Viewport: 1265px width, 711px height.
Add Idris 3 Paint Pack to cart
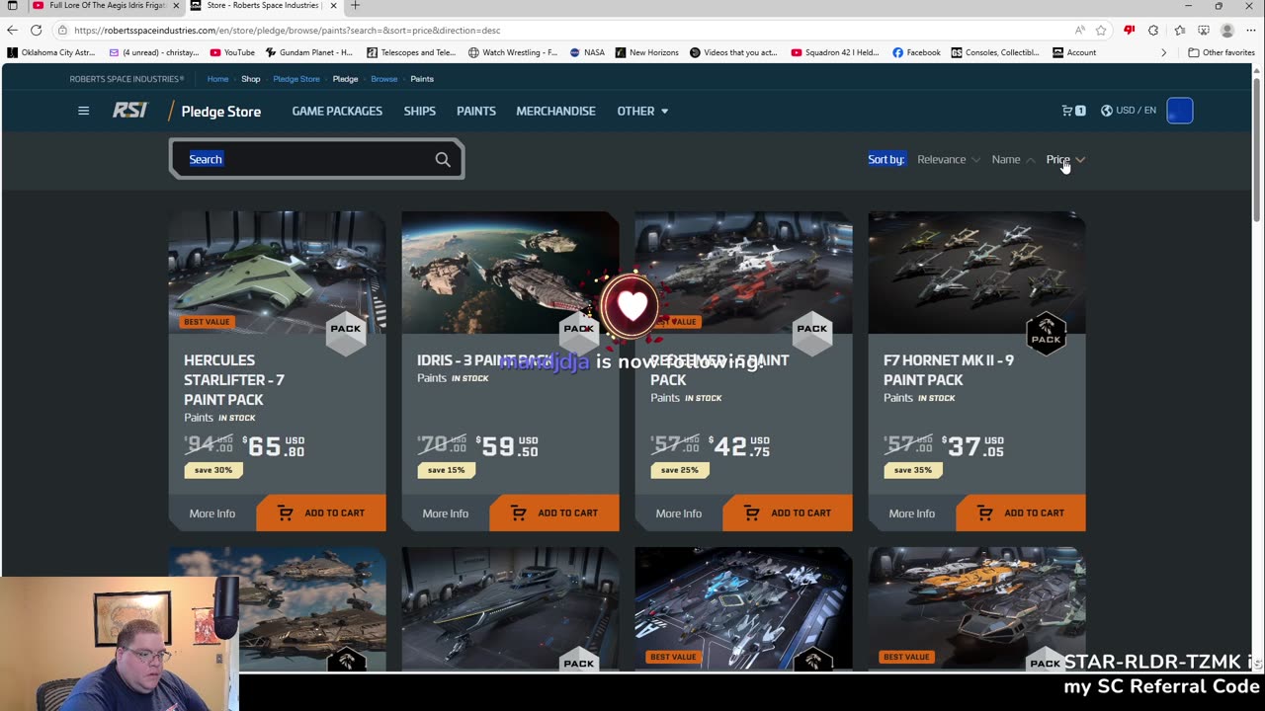(554, 513)
